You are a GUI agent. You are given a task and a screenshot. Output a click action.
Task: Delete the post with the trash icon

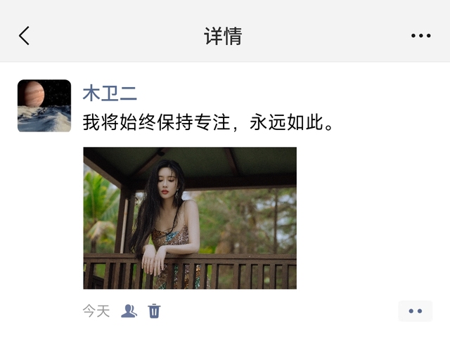pos(154,311)
